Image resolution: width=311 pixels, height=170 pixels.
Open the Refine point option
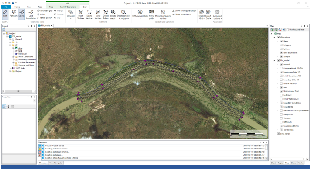point(44,18)
